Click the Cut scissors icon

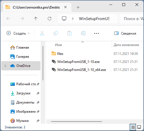42,33
